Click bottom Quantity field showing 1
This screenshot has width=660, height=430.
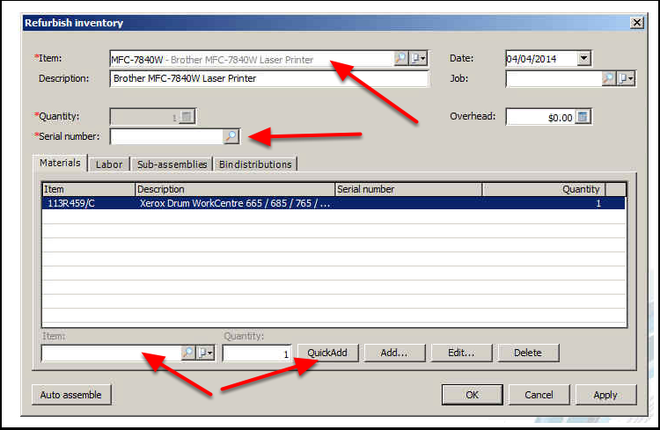tap(257, 353)
